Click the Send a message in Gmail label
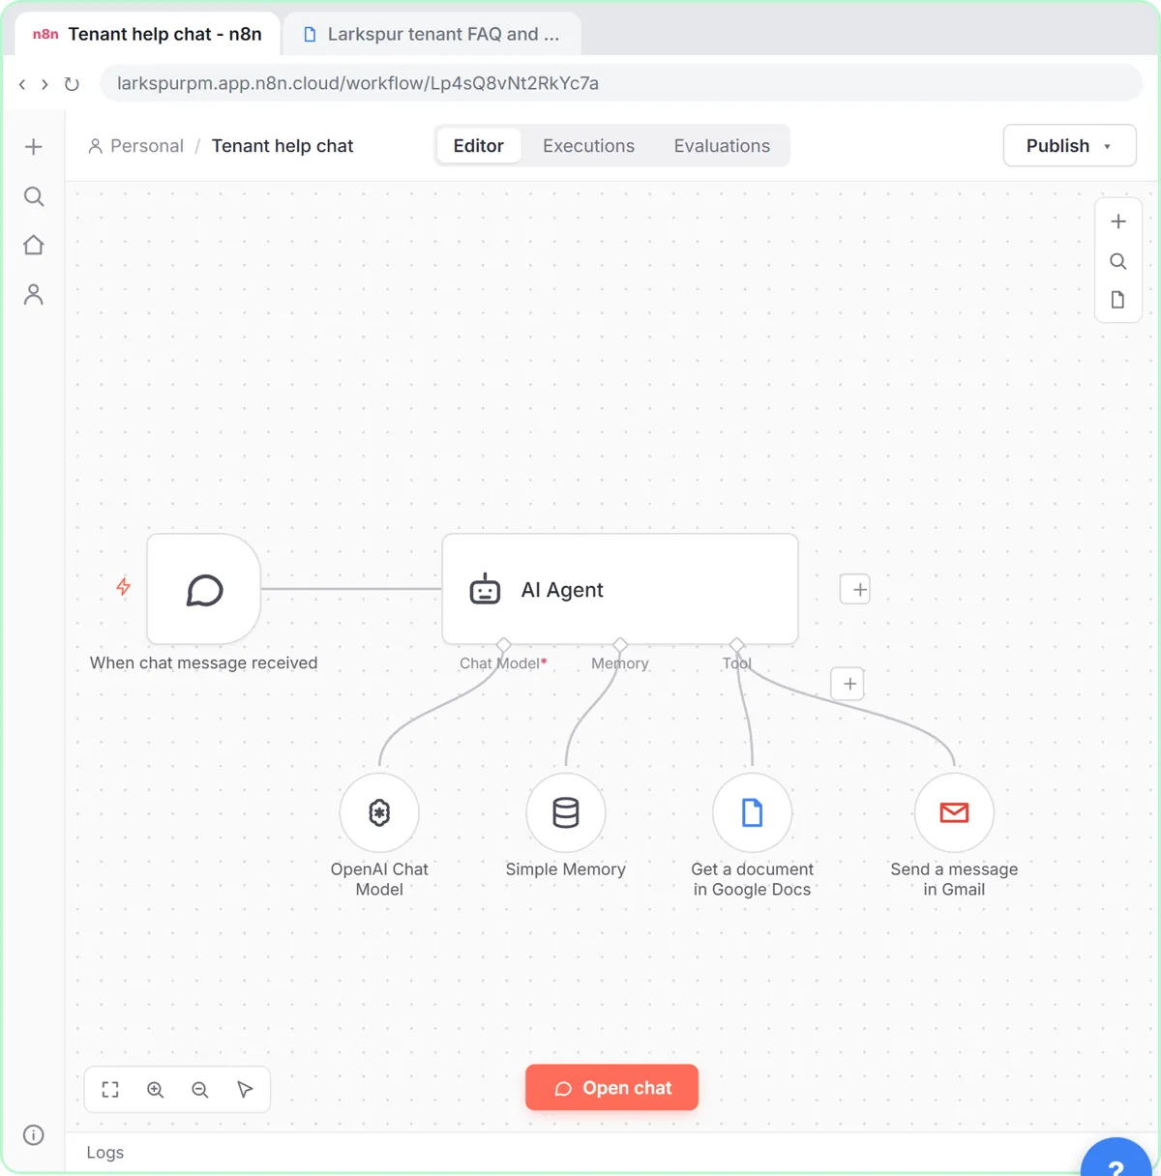Viewport: 1161px width, 1176px height. (954, 879)
